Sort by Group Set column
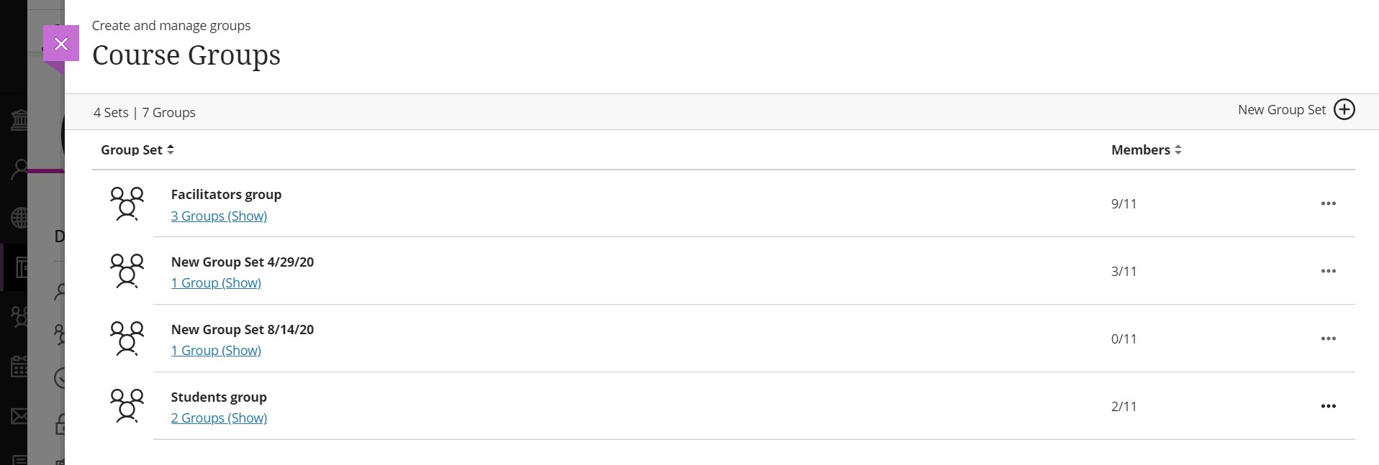The width and height of the screenshot is (1379, 465). 137,149
